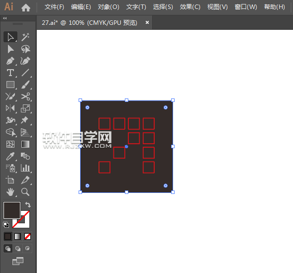This screenshot has height=273, width=293.
Task: Select the Gradient tool
Action: tap(25, 144)
